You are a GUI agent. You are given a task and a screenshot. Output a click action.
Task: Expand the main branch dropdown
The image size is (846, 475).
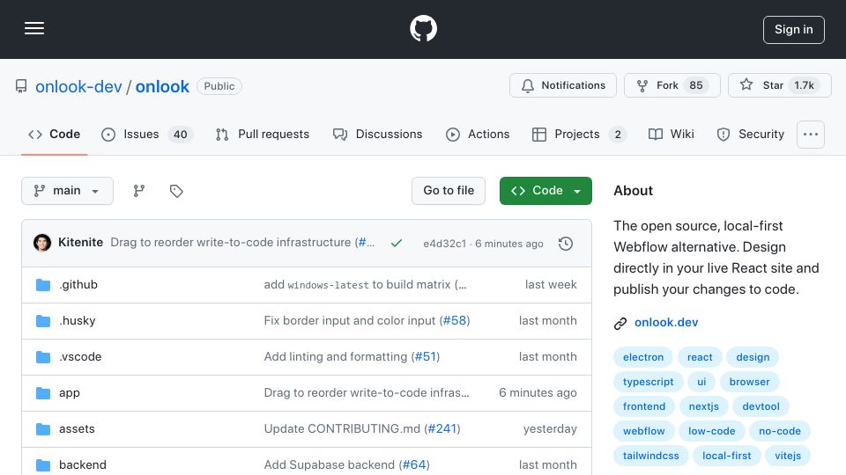coord(68,191)
